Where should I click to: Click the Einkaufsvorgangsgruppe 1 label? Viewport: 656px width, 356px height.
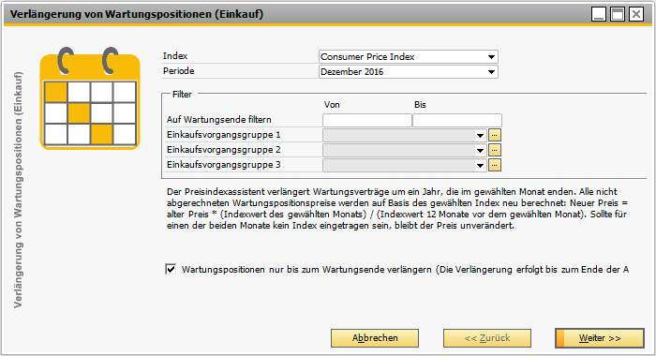point(223,135)
